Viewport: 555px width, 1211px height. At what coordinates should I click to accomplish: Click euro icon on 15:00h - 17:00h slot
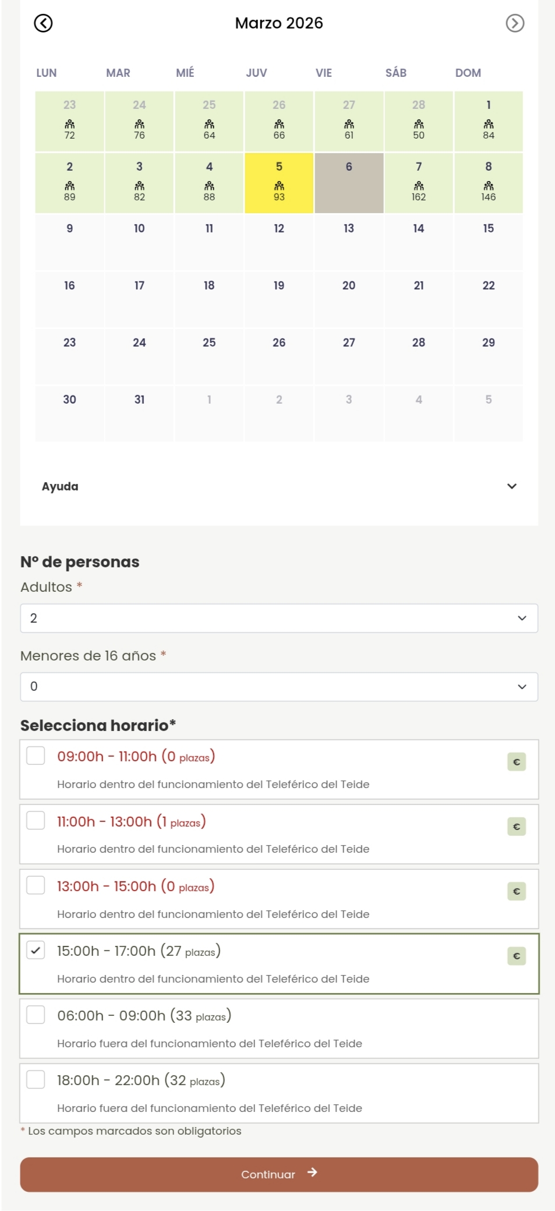(x=517, y=956)
